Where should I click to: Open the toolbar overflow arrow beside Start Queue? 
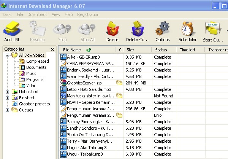(x=227, y=31)
